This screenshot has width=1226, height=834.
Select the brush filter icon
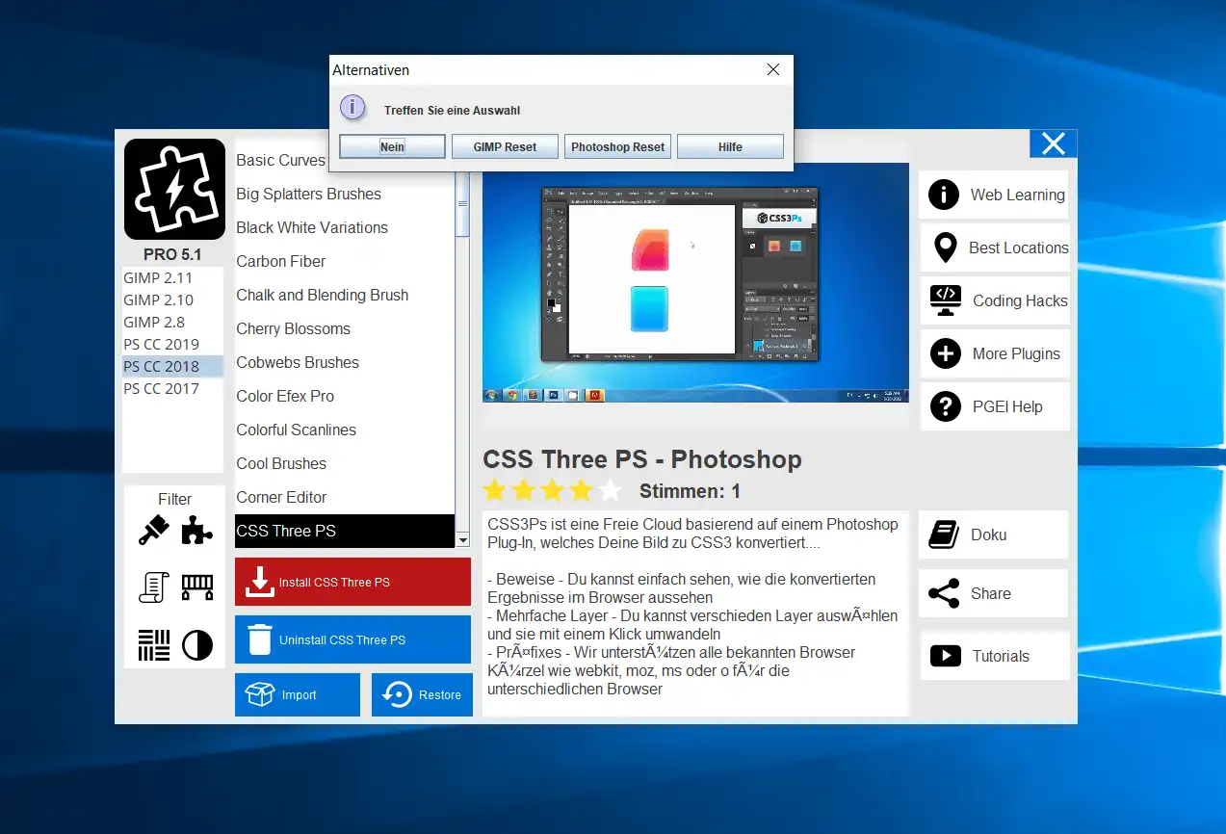pos(154,531)
